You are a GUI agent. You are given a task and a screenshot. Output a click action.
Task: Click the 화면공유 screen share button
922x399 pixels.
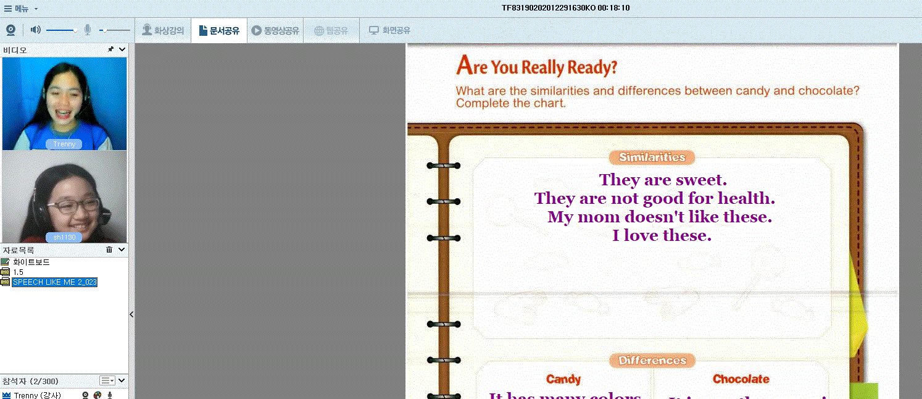coord(389,30)
